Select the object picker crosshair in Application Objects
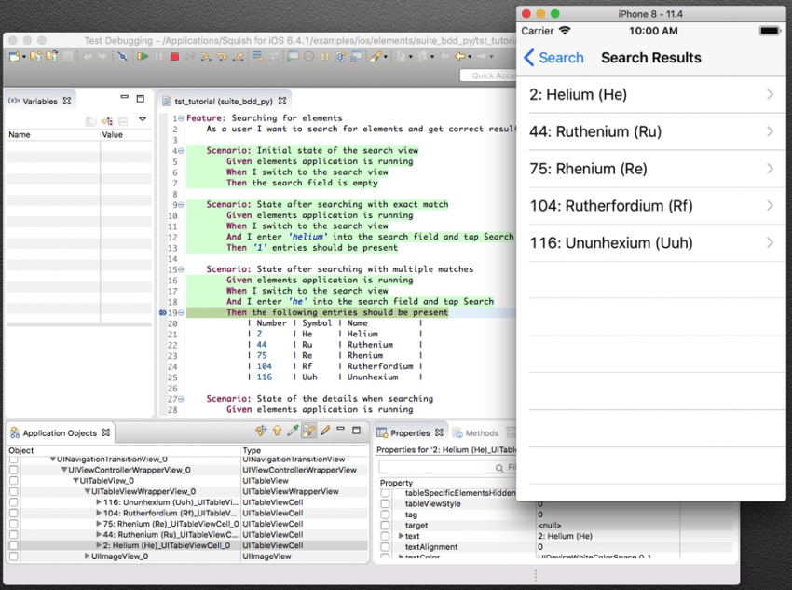 click(x=260, y=430)
